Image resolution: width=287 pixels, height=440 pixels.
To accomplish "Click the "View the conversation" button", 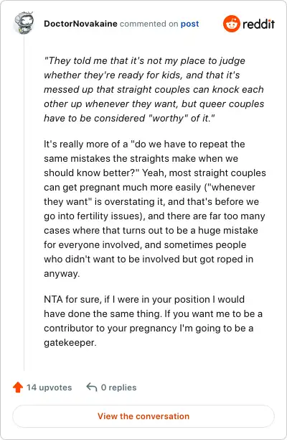I will (143, 416).
